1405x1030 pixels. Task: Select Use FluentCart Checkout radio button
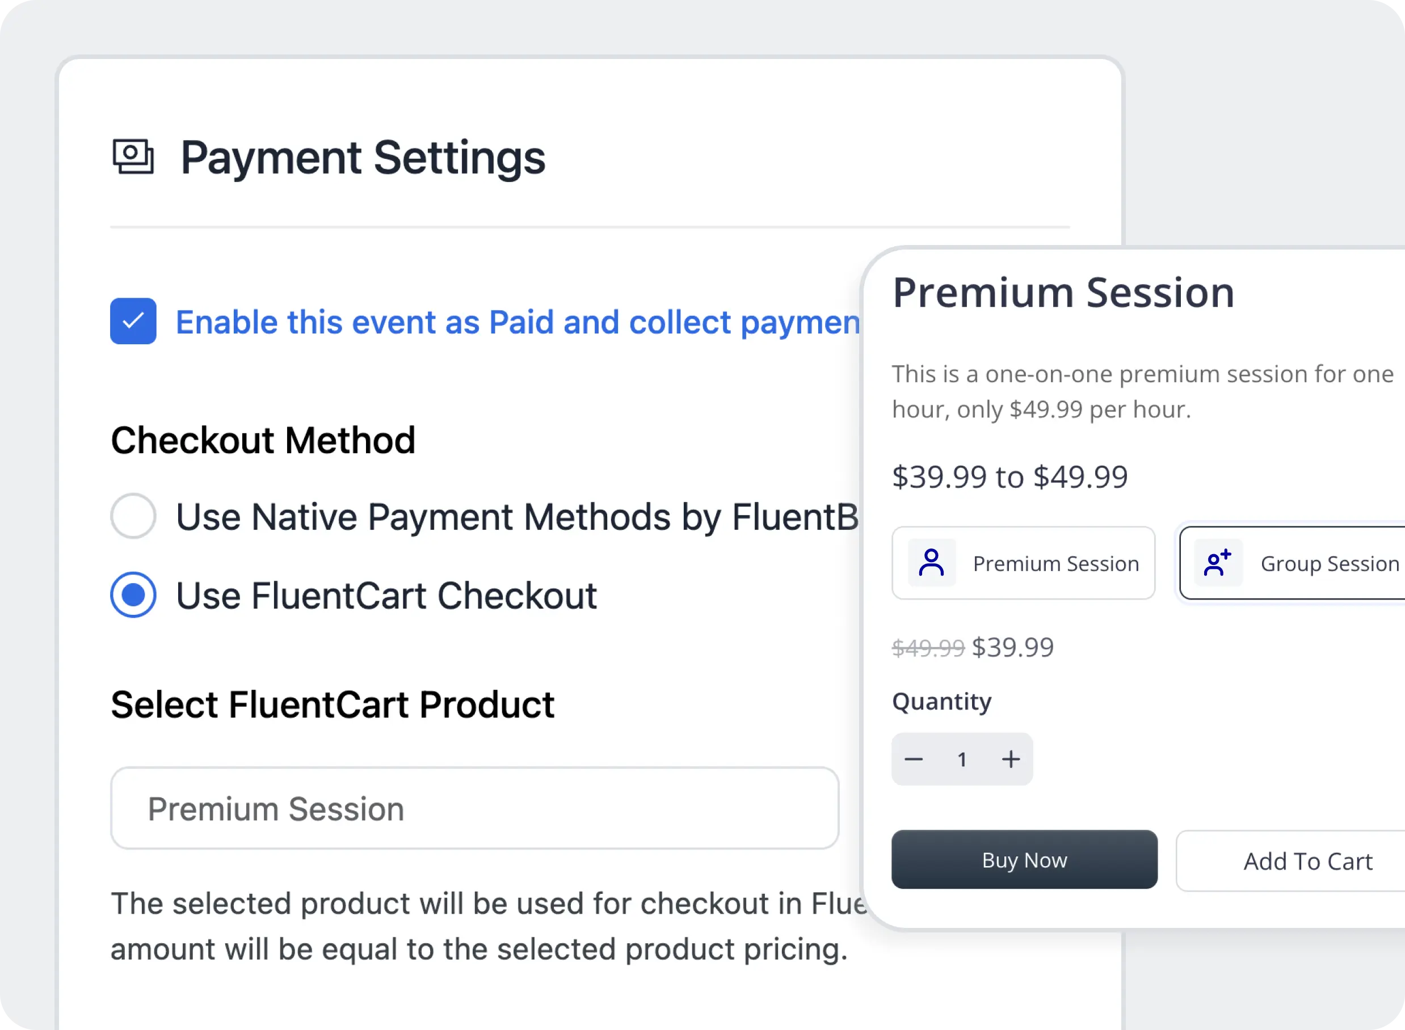pos(133,595)
